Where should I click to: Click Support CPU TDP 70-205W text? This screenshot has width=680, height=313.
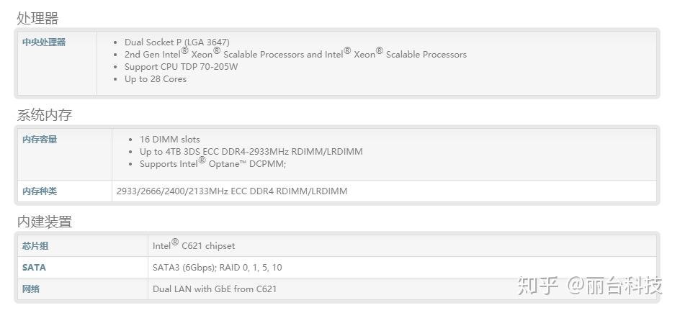point(181,67)
